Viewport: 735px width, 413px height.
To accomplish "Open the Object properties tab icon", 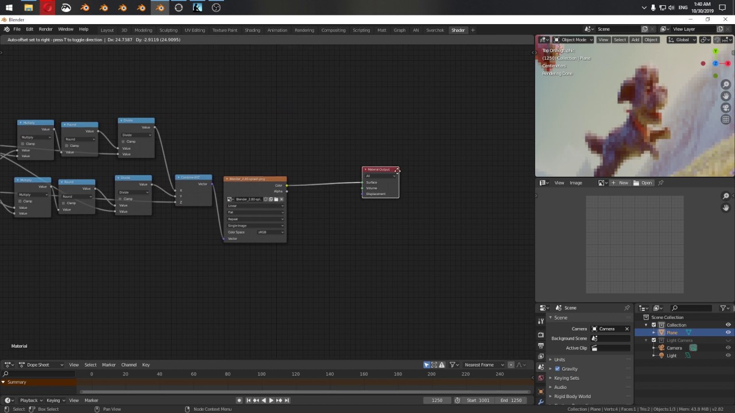I will tap(541, 391).
